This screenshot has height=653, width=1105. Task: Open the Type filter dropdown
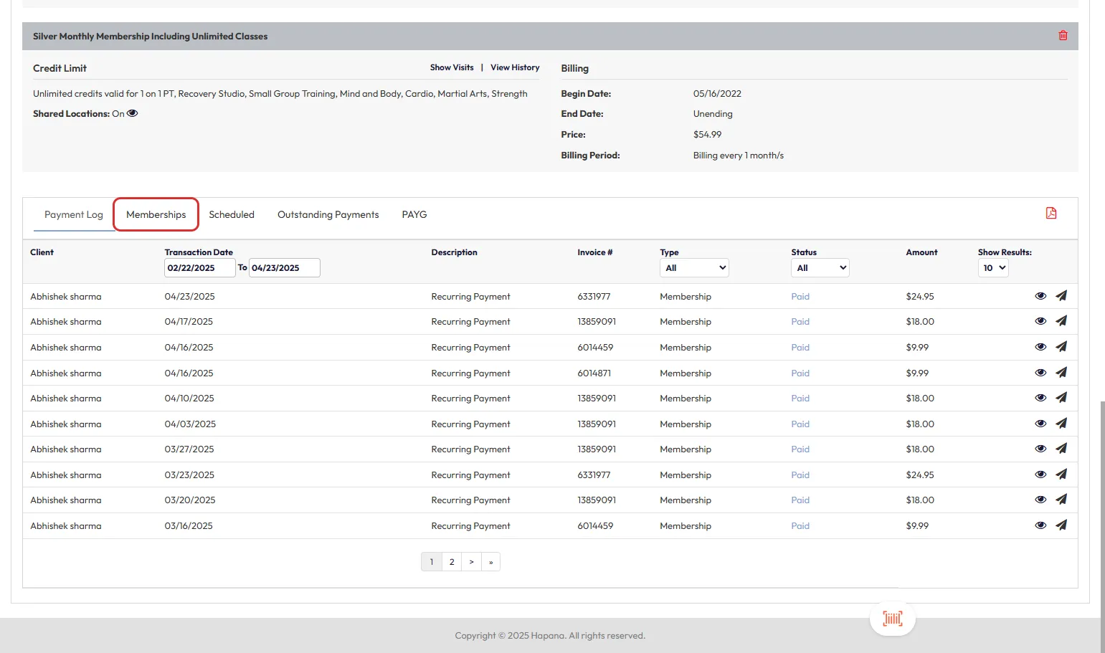(x=693, y=268)
